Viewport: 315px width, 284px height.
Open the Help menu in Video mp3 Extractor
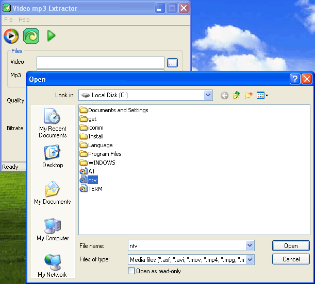click(x=24, y=20)
